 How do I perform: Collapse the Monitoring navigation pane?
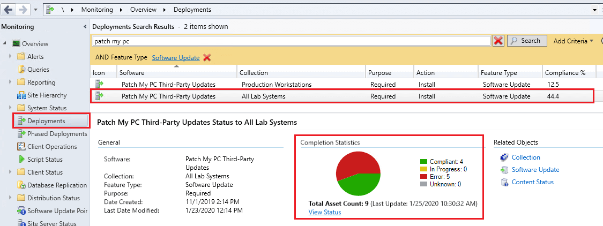pyautogui.click(x=85, y=27)
